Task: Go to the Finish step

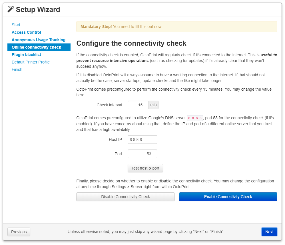Action: (17, 69)
